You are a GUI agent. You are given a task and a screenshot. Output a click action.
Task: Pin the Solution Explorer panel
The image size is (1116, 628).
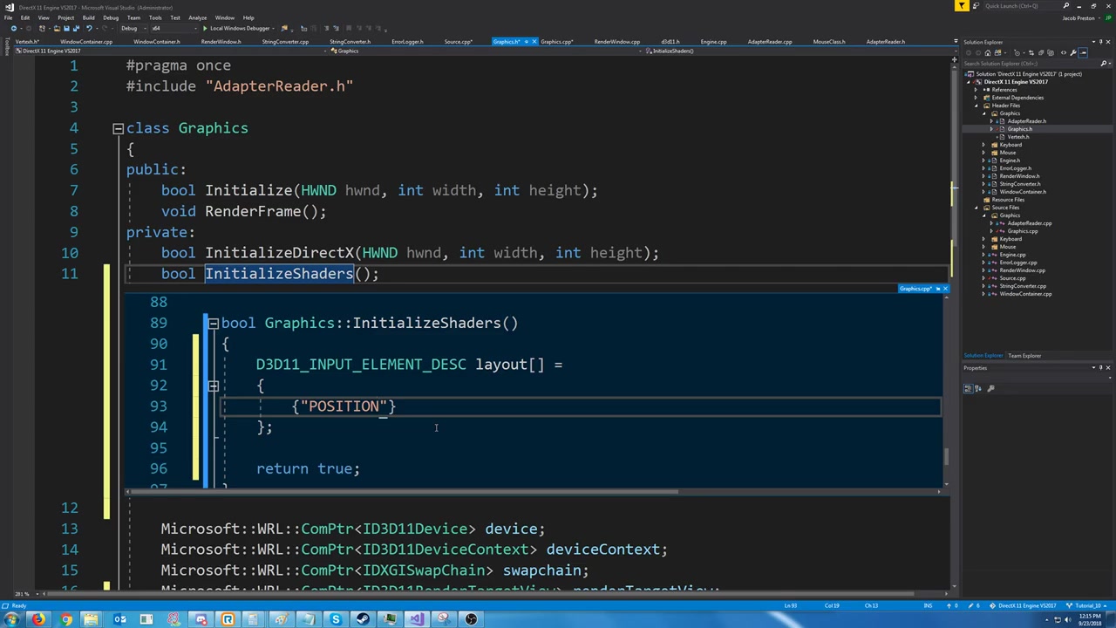(x=1101, y=42)
